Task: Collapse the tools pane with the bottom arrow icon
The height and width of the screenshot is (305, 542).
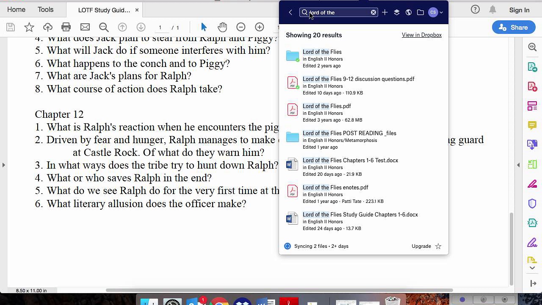Action: [x=532, y=283]
